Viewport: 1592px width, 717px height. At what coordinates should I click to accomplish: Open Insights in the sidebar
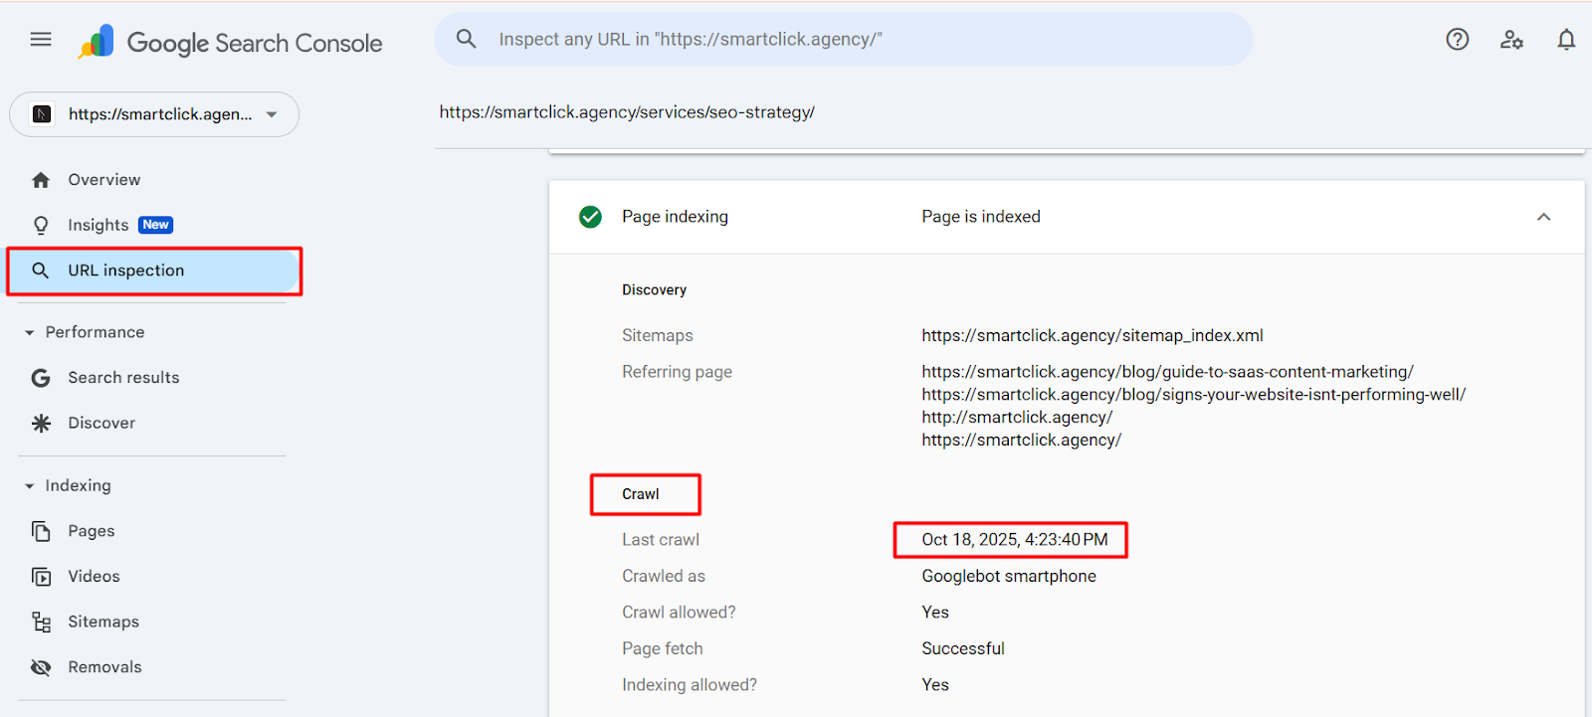98,226
